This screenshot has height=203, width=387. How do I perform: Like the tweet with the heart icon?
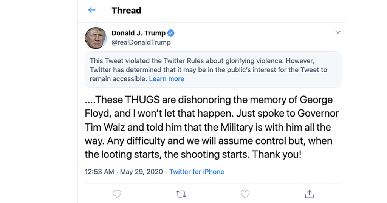(245, 194)
